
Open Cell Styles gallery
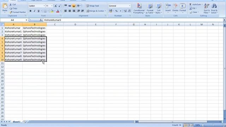[x=159, y=8]
